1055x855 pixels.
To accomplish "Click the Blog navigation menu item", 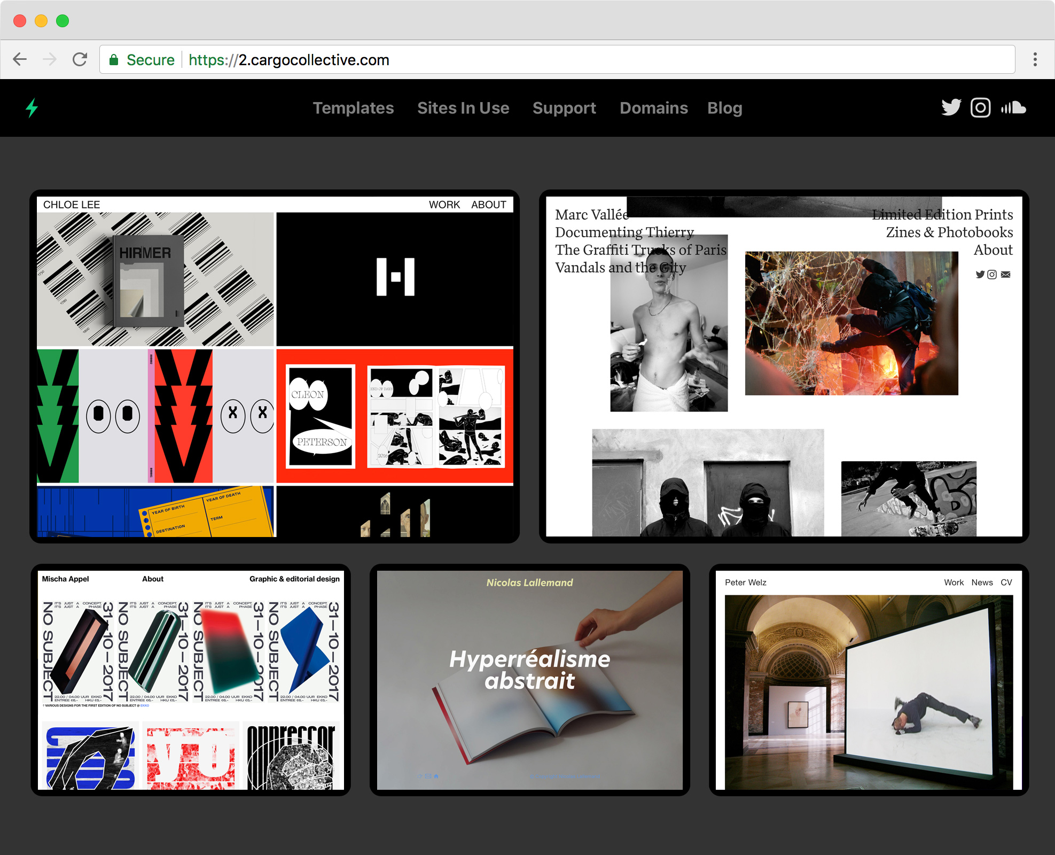I will (725, 108).
